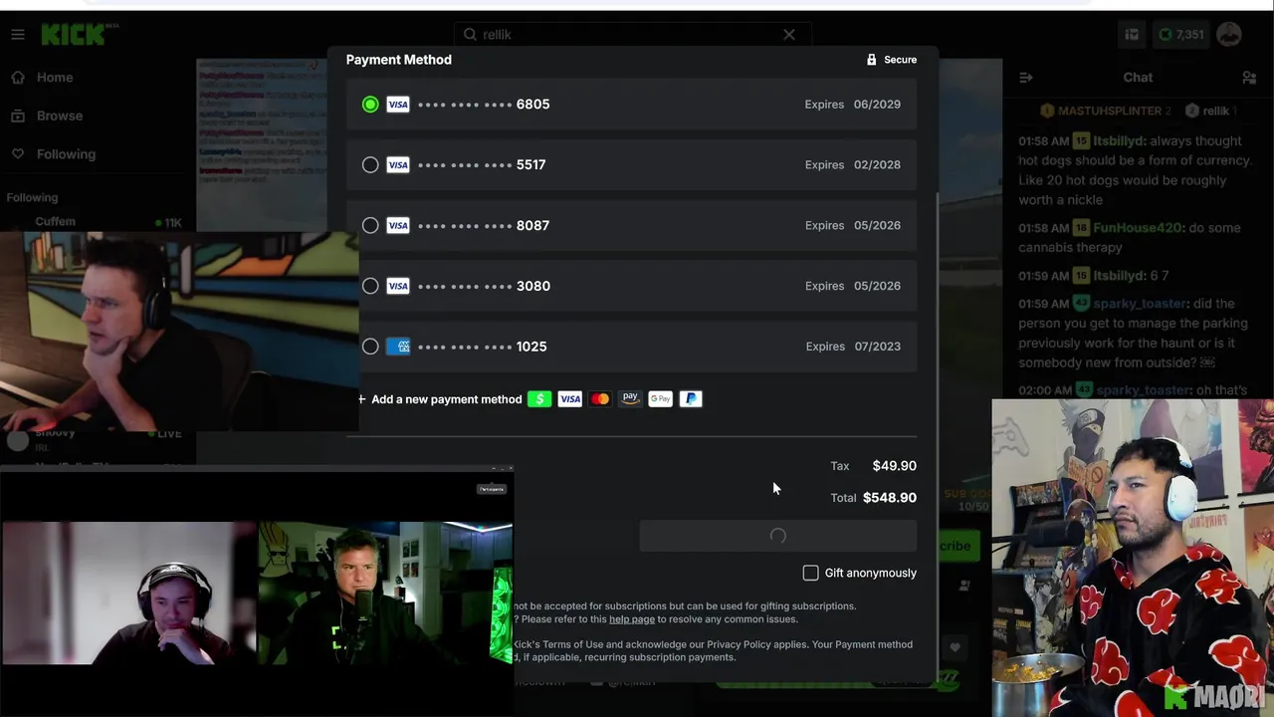Choose the Cash App payment icon
This screenshot has height=717, width=1274.
coord(539,399)
